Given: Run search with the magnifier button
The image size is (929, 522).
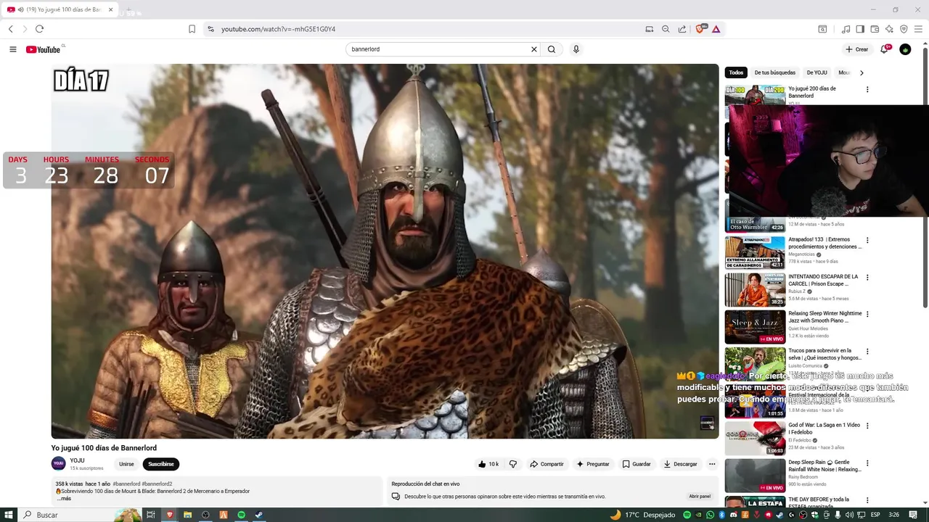Looking at the screenshot, I should click(x=552, y=49).
